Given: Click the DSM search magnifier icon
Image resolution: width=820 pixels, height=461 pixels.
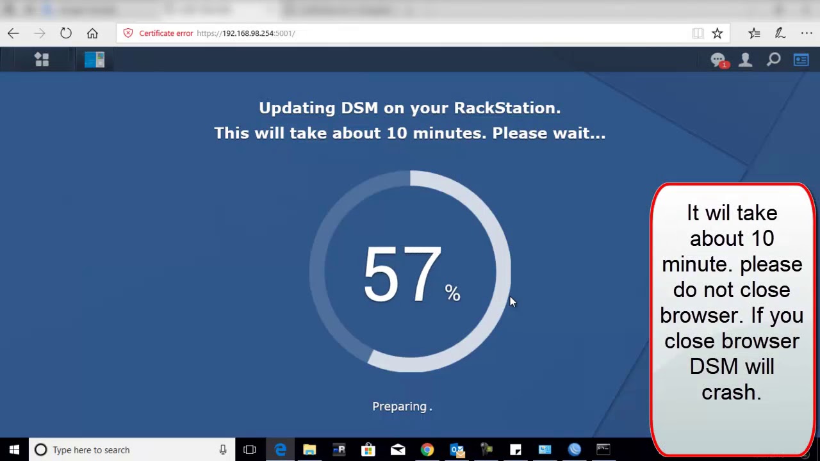Looking at the screenshot, I should [773, 60].
